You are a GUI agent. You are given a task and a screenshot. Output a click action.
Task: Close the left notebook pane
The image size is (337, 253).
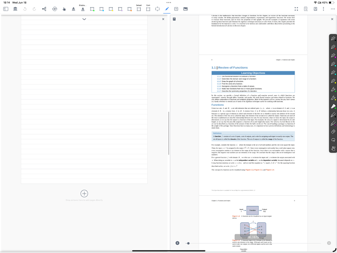pos(163,19)
